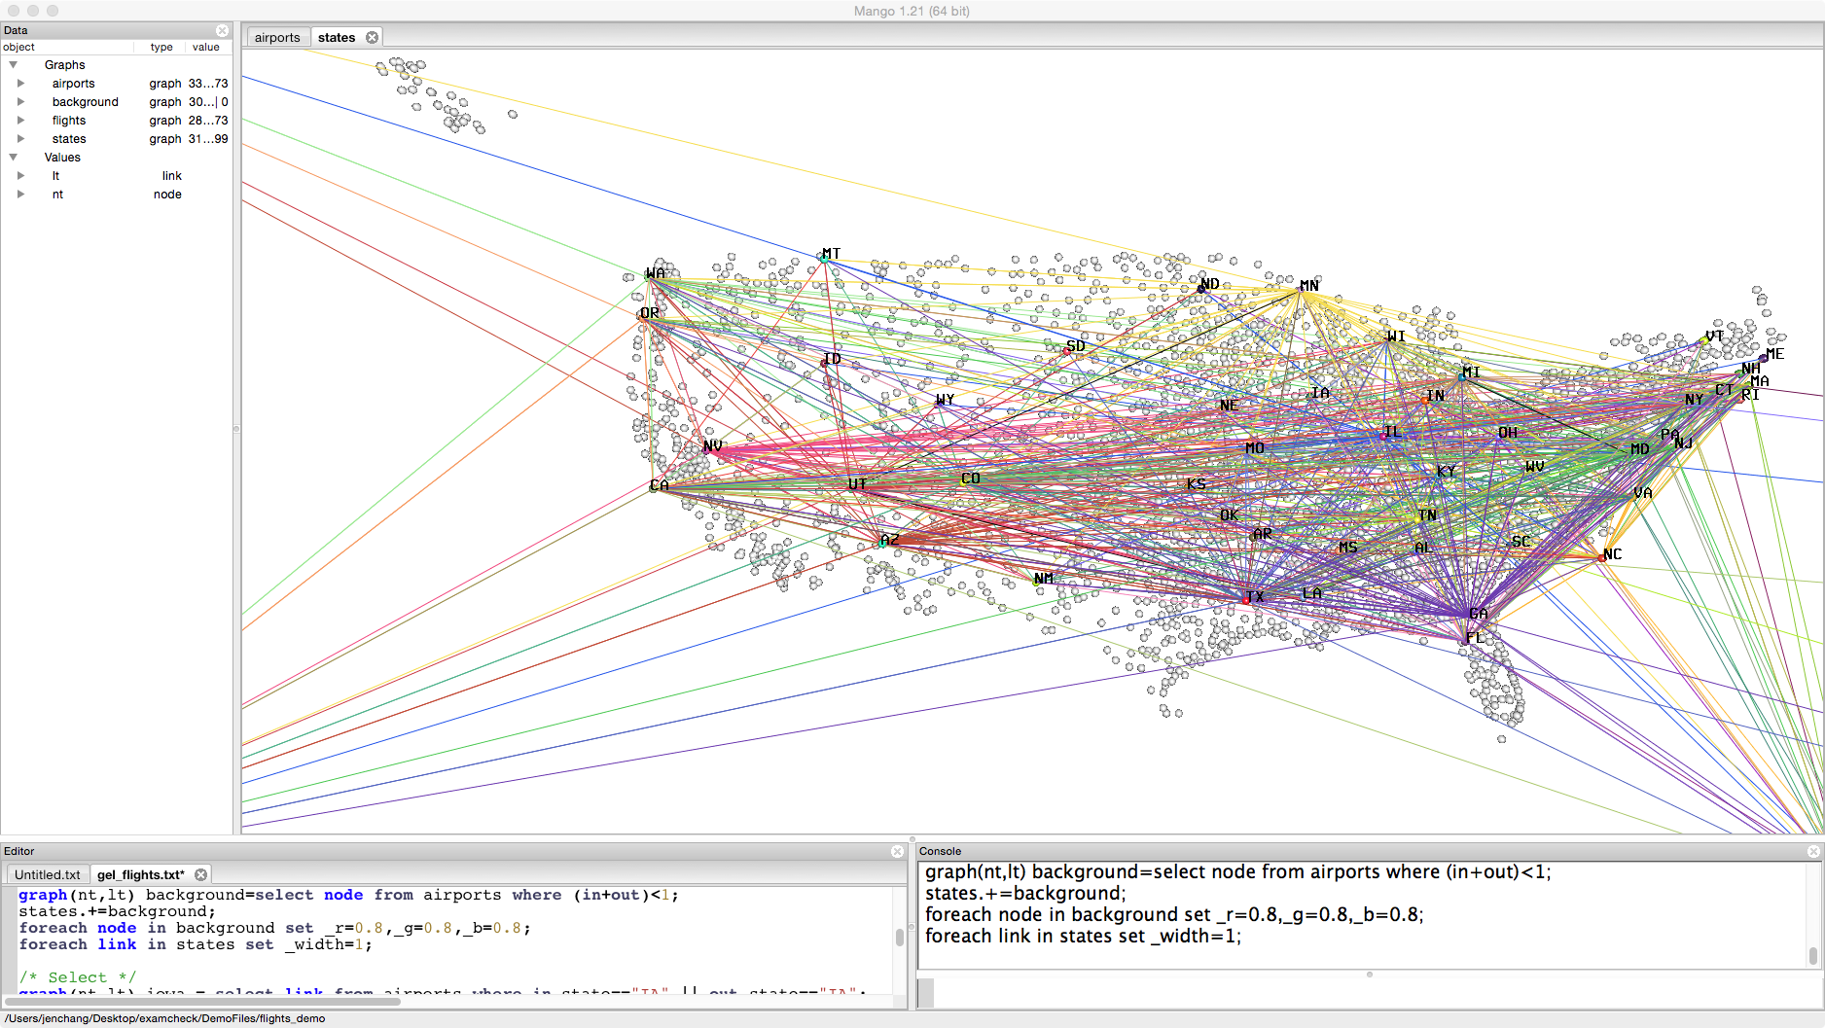
Task: Select the background graph in Data list
Action: point(85,102)
